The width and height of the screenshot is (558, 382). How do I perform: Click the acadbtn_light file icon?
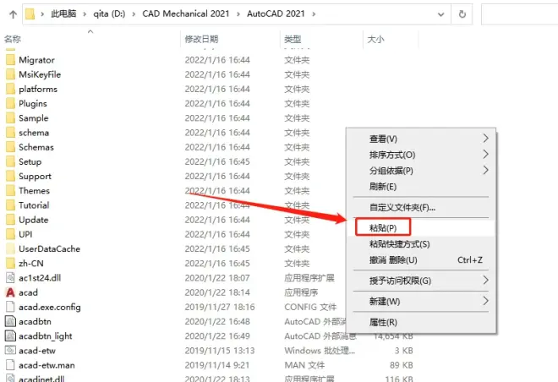coord(11,336)
